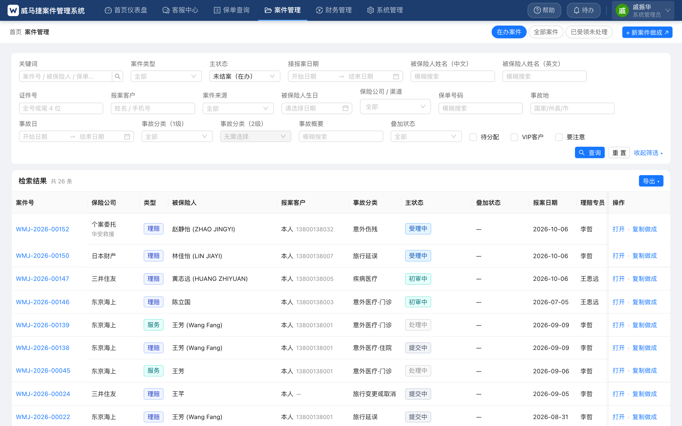Click the external-link arrow on 新案件做成
Viewport: 682px width, 426px height.
pos(667,33)
